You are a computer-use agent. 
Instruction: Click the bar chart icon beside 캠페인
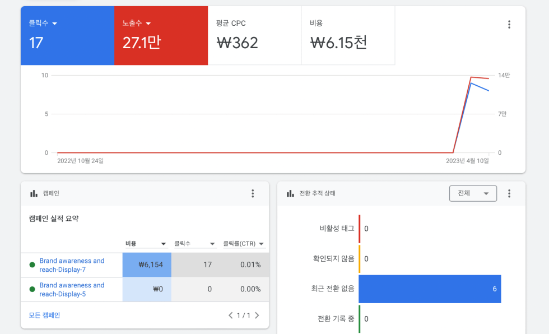(34, 193)
